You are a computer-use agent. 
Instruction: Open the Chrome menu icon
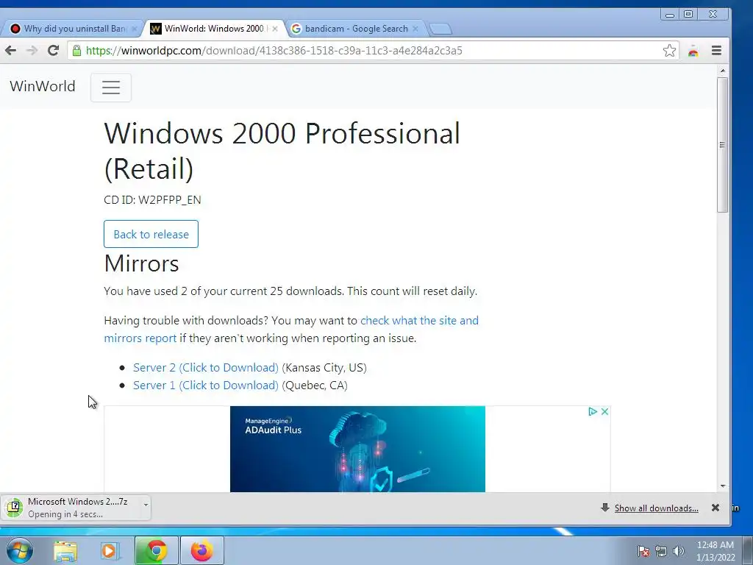(716, 51)
